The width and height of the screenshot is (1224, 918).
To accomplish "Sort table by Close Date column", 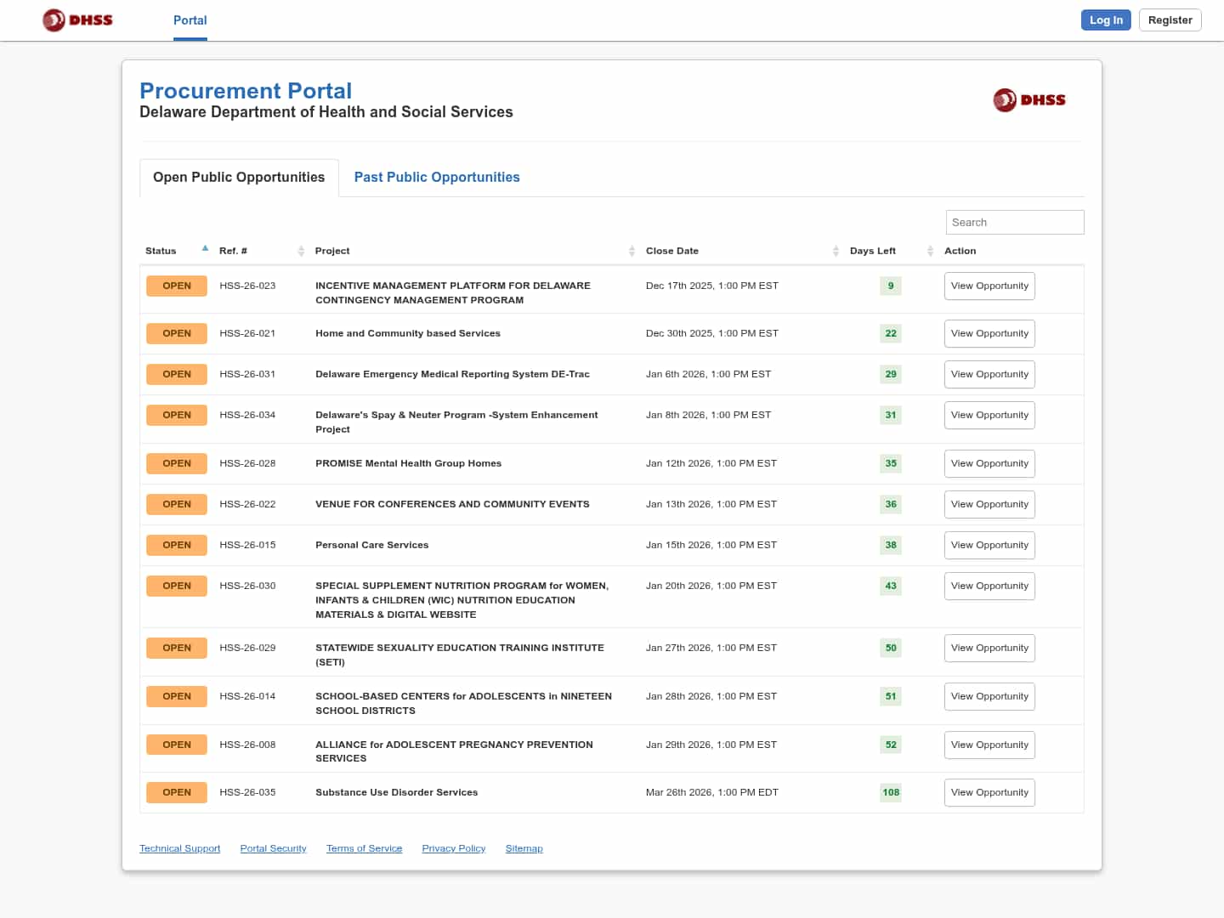I will [836, 251].
